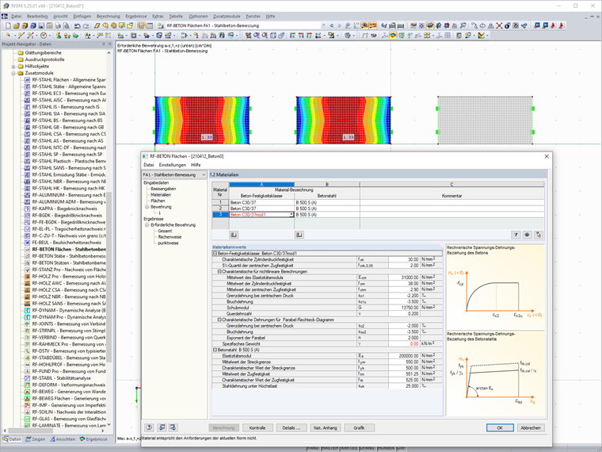Click the help icon at dialog bottom-left
The width and height of the screenshot is (602, 452).
tap(148, 427)
